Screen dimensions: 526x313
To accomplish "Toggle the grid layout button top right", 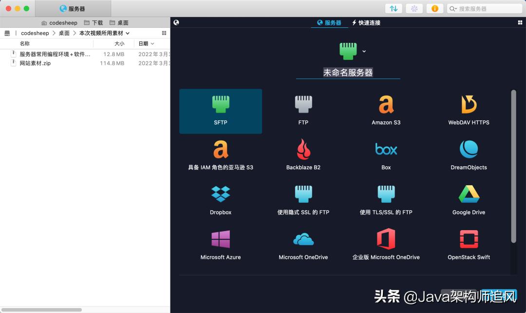I will [x=520, y=22].
